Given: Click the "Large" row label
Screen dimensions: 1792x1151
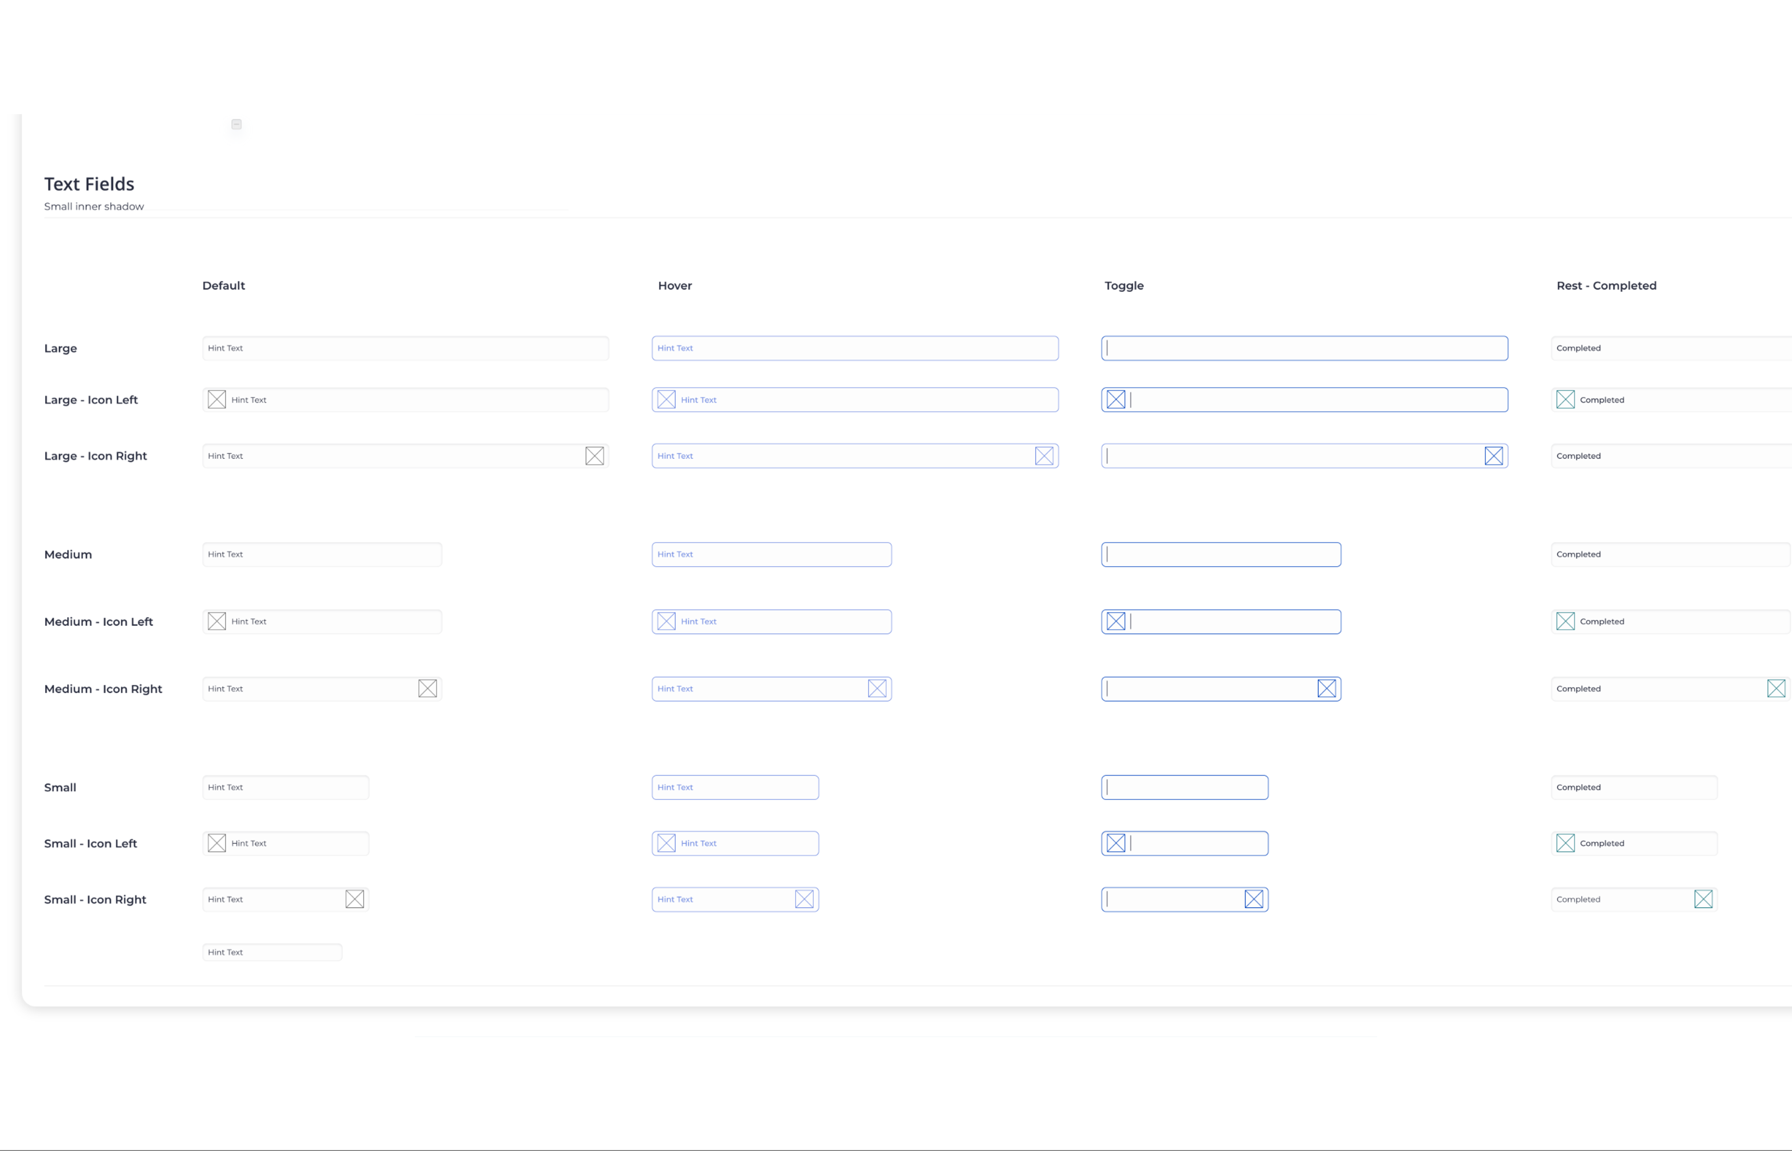Looking at the screenshot, I should pos(61,349).
